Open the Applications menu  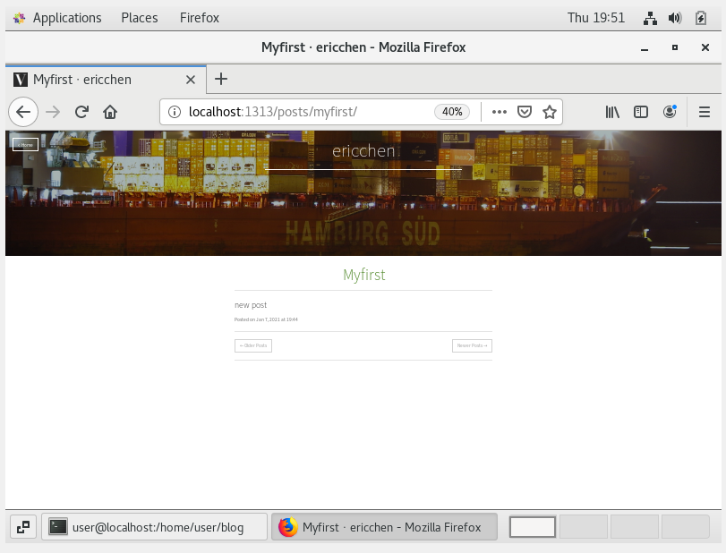(57, 18)
